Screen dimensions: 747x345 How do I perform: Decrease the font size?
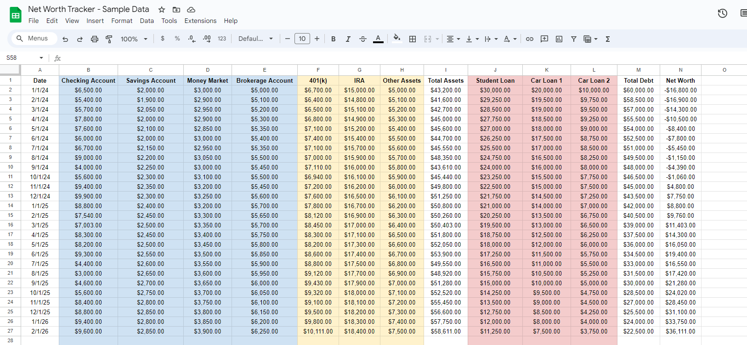[x=288, y=39]
